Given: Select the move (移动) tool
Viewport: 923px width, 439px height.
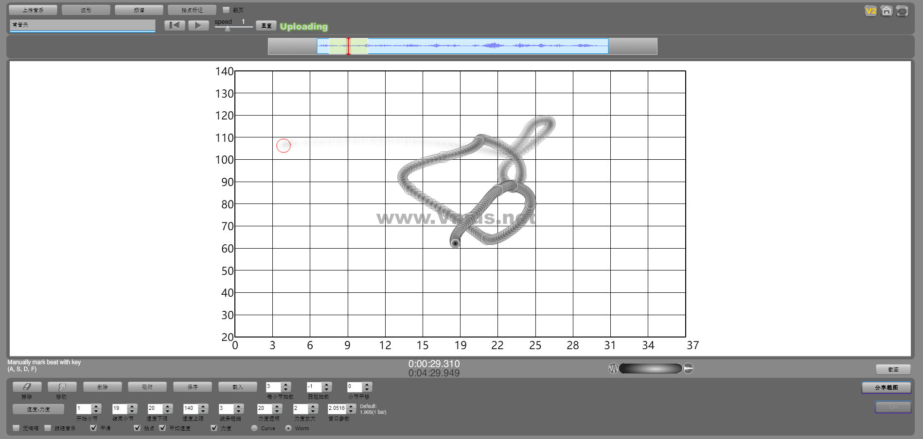Looking at the screenshot, I should coord(62,387).
